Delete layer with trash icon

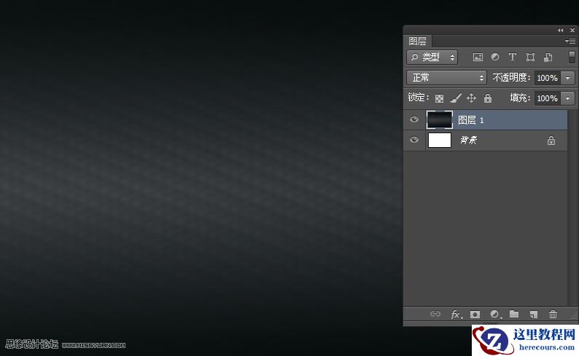point(553,315)
